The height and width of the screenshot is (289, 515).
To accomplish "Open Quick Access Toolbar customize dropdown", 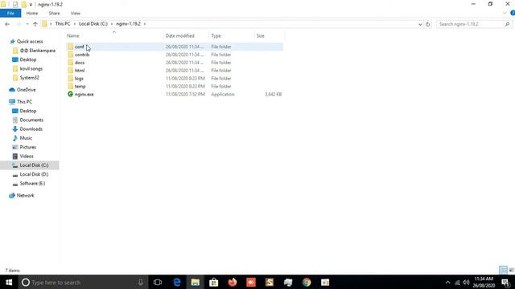I will tap(31, 5).
